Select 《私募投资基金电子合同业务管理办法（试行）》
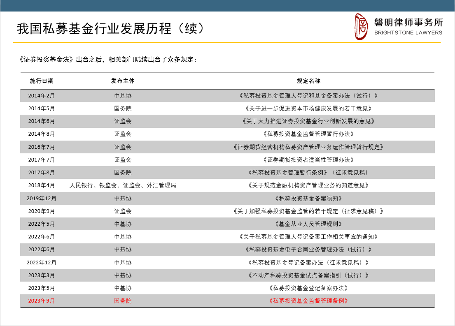This screenshot has height=326, width=455. [308, 250]
